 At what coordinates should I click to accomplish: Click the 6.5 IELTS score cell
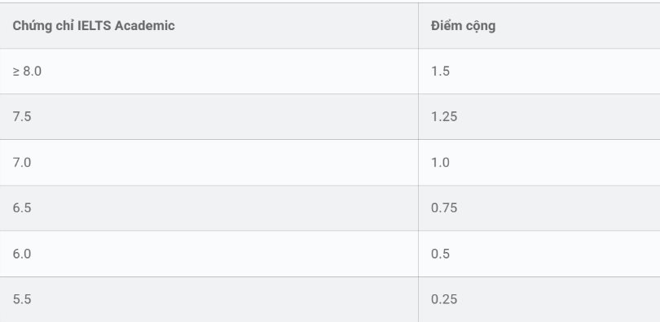(209, 208)
